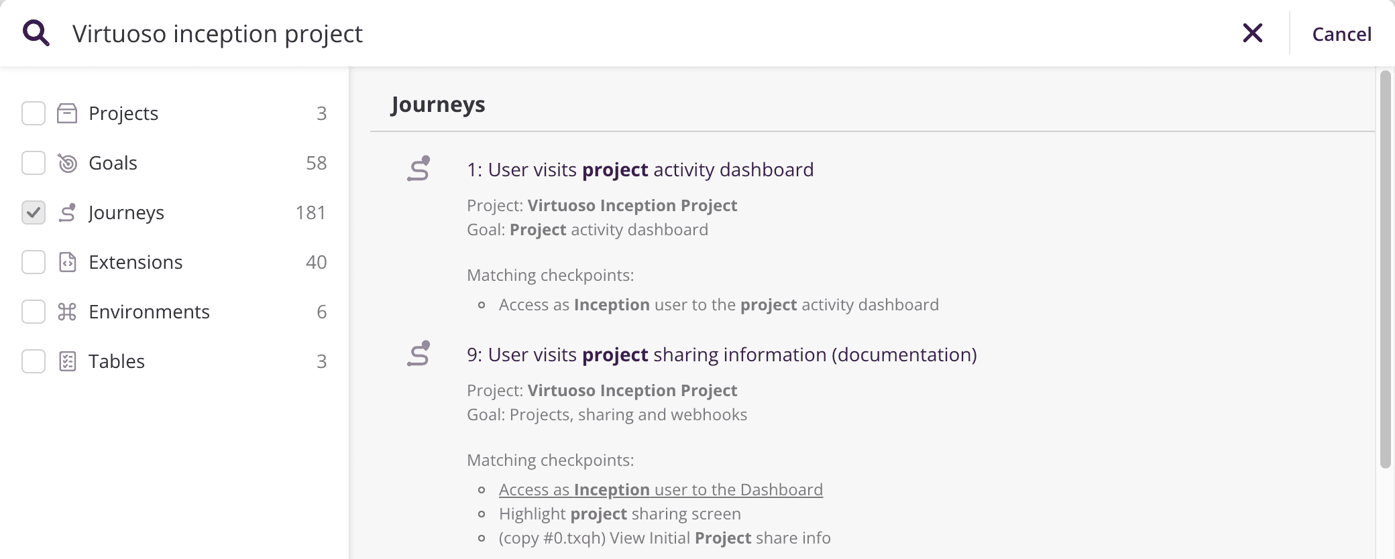Check the Environments filter checkbox
The width and height of the screenshot is (1395, 559).
(x=34, y=312)
